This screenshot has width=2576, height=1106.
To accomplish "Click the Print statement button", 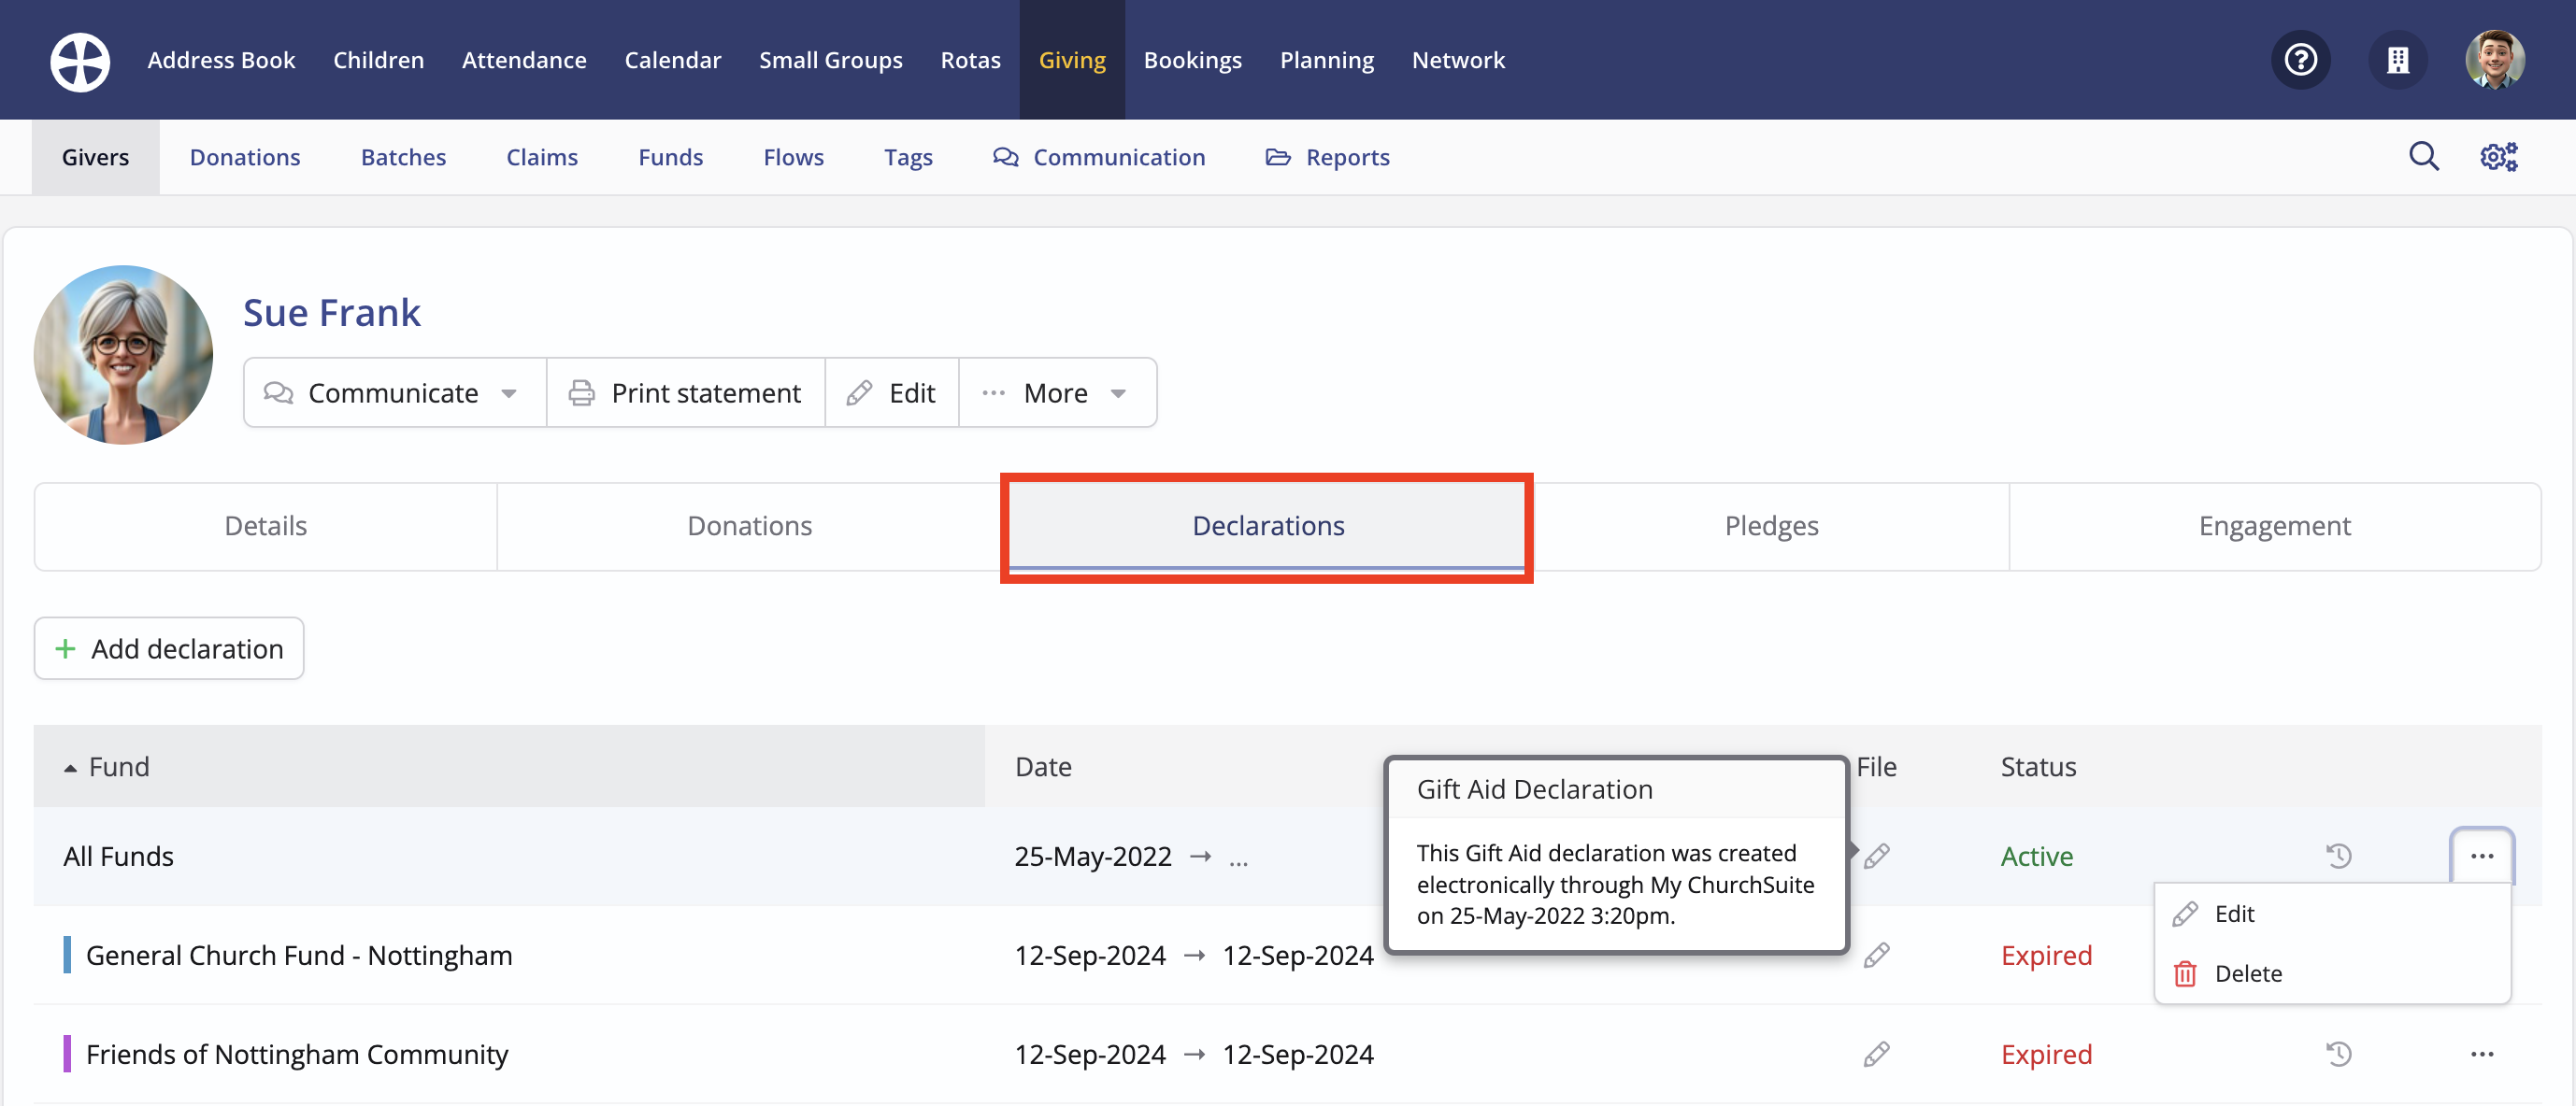I will [x=686, y=392].
